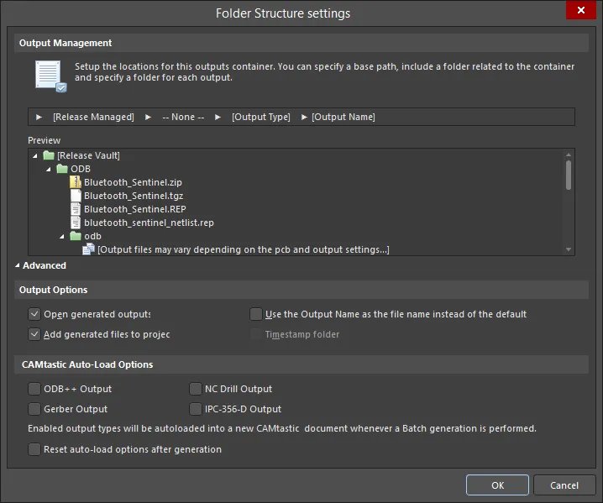The image size is (603, 503).
Task: Select the -- None -- path segment
Action: (183, 117)
